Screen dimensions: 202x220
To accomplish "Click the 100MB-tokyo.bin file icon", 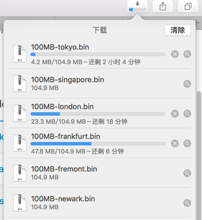I will 20,54.
